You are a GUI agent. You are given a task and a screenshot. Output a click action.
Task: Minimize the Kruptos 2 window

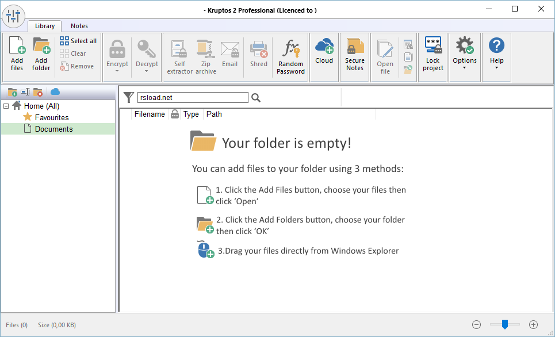pos(489,9)
